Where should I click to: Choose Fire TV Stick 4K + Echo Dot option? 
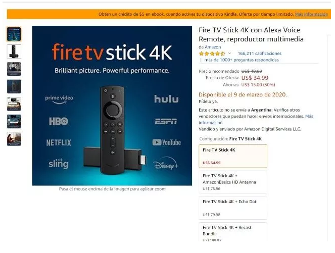(233, 208)
